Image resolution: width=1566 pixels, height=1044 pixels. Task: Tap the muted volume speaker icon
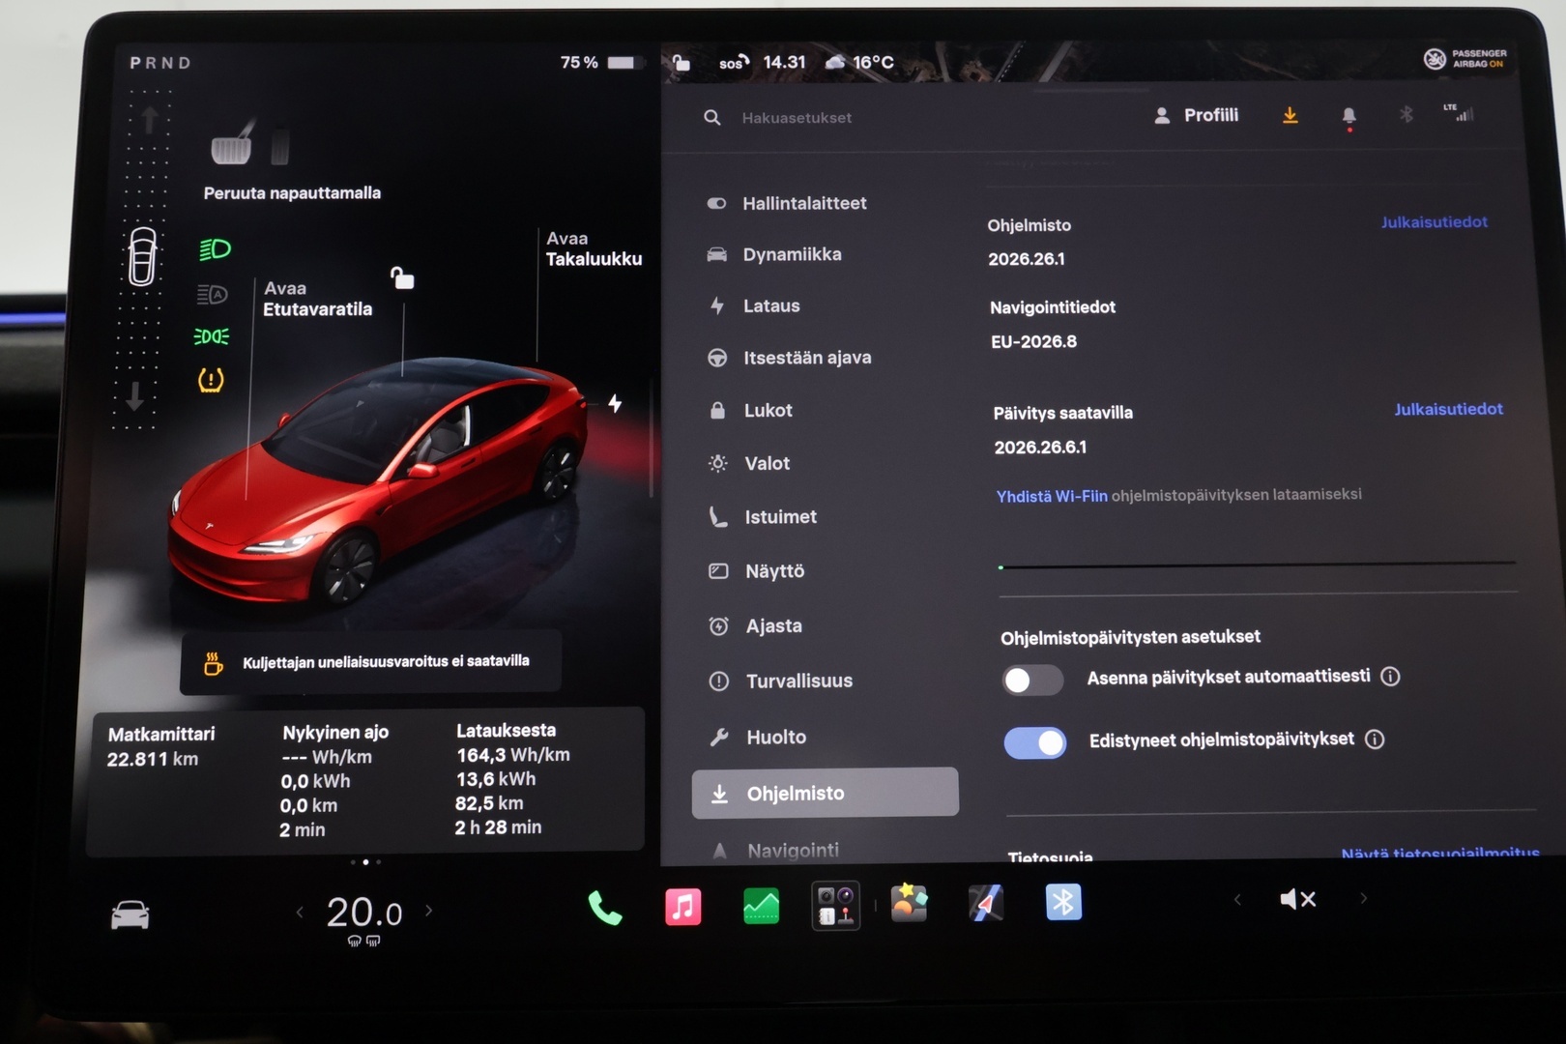click(1297, 900)
